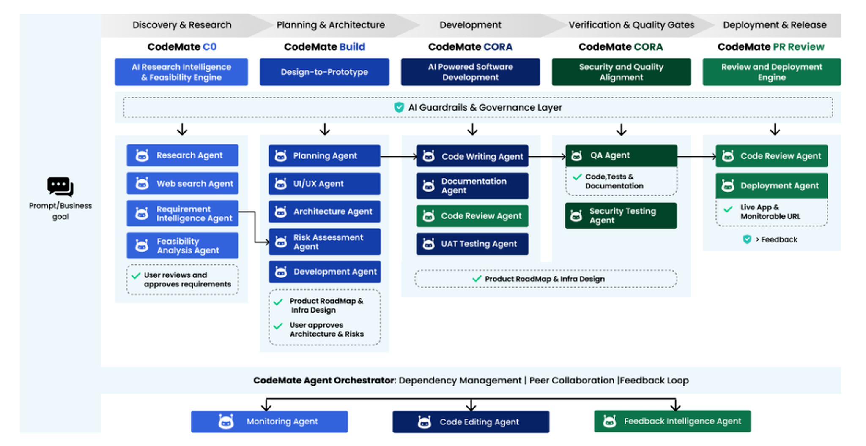Click checkmark in wide Product RoadMap & Infra Design box
This screenshot has width=866, height=446.
477,279
